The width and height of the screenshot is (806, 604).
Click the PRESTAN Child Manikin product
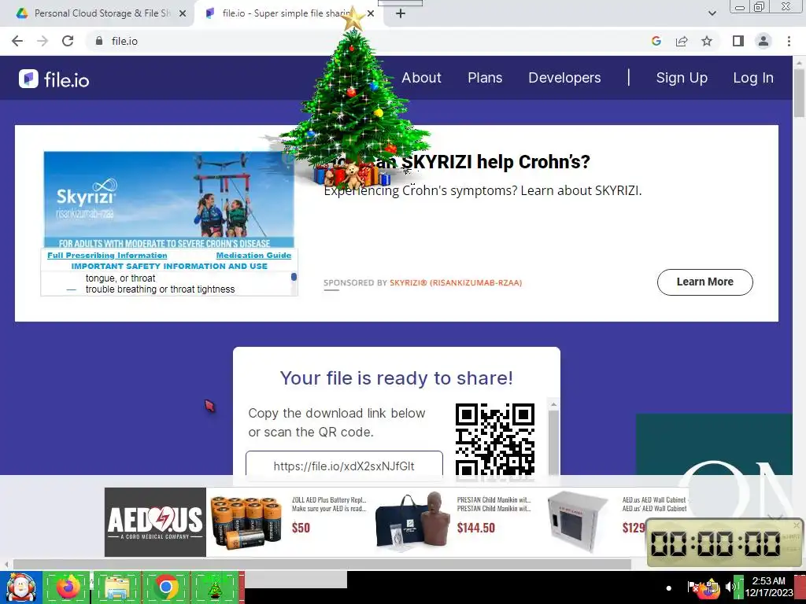pyautogui.click(x=453, y=522)
